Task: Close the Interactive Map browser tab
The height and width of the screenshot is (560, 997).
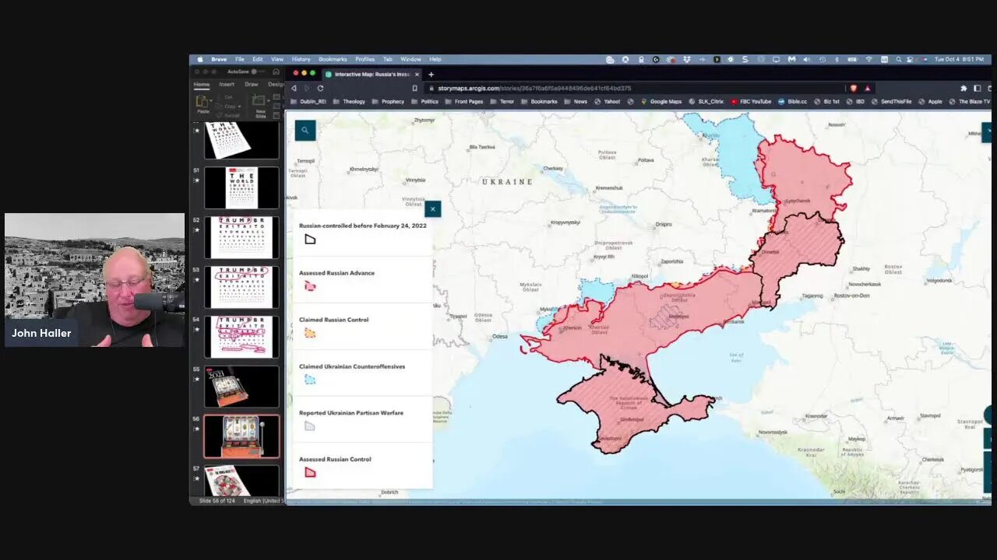Action: (417, 74)
